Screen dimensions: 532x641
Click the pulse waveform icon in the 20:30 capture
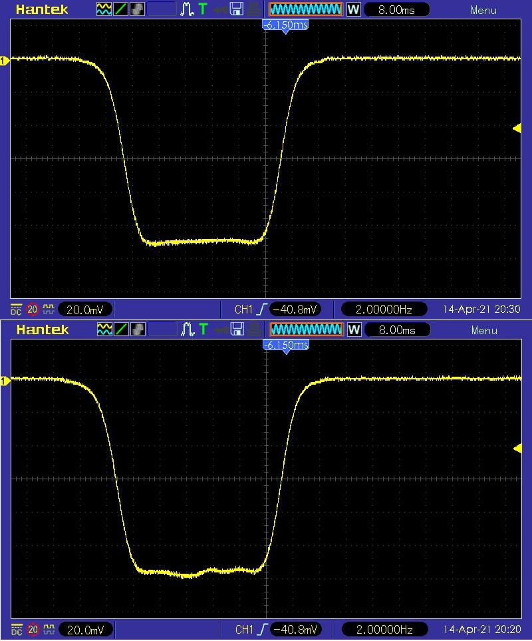pos(187,9)
